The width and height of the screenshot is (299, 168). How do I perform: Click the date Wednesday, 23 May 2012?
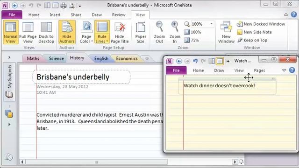click(63, 87)
